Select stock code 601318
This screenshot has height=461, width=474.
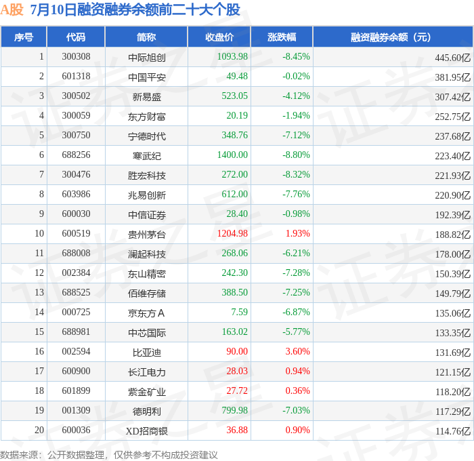[x=76, y=77]
